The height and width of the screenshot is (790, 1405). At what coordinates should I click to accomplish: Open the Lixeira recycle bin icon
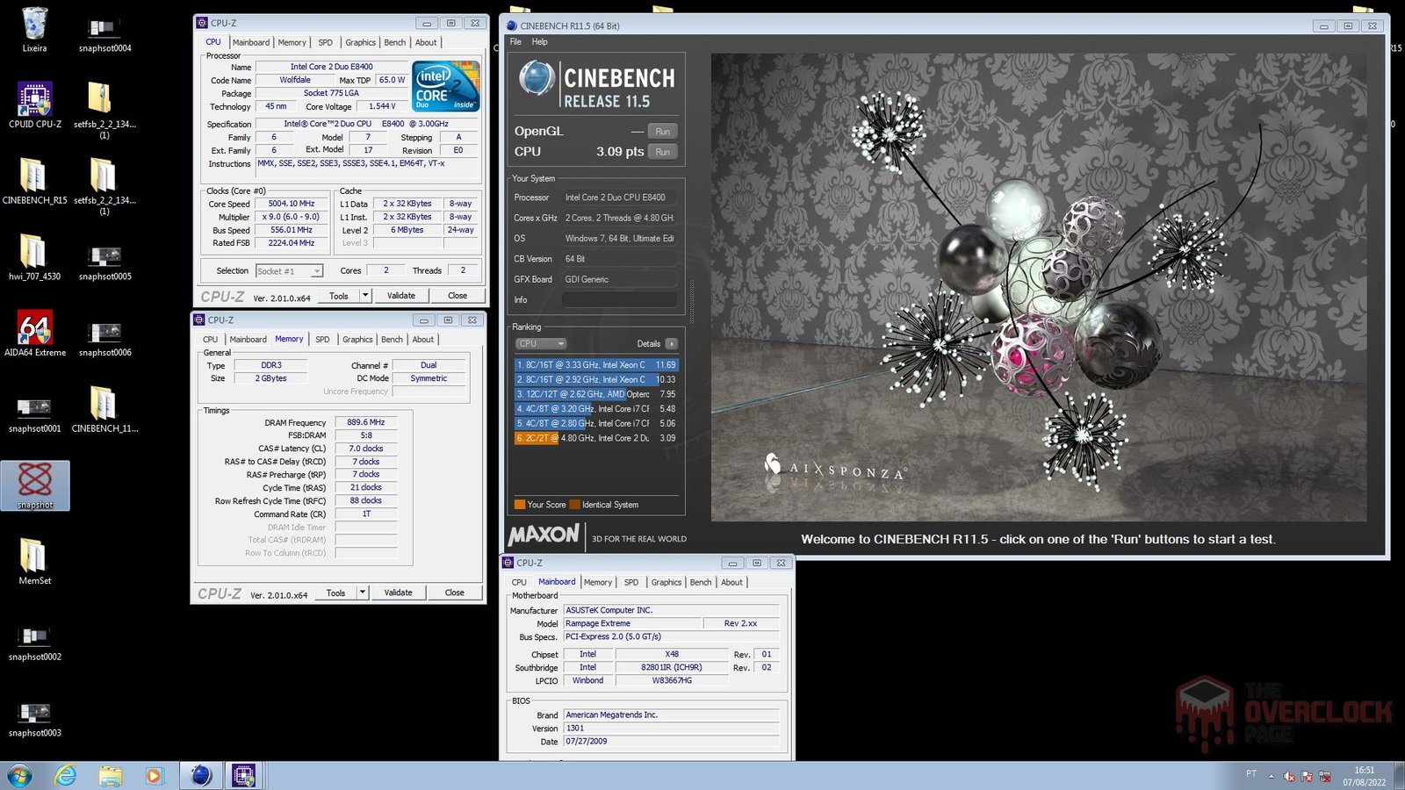coord(34,25)
